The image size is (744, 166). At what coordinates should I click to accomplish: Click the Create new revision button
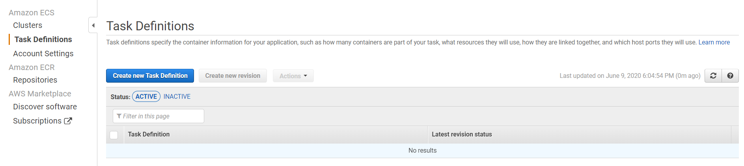tap(233, 76)
